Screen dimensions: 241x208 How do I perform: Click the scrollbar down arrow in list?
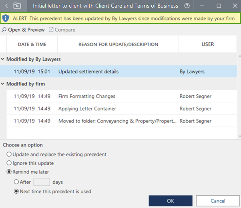coord(239,136)
